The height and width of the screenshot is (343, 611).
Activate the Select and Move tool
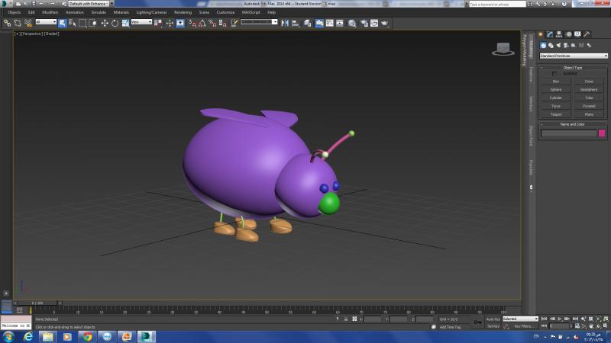point(105,24)
